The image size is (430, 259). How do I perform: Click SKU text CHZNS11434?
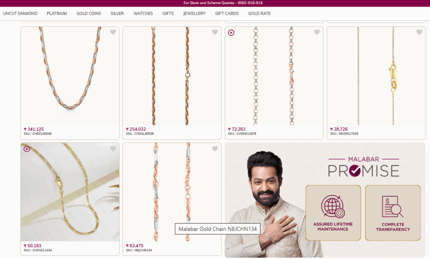pos(38,250)
